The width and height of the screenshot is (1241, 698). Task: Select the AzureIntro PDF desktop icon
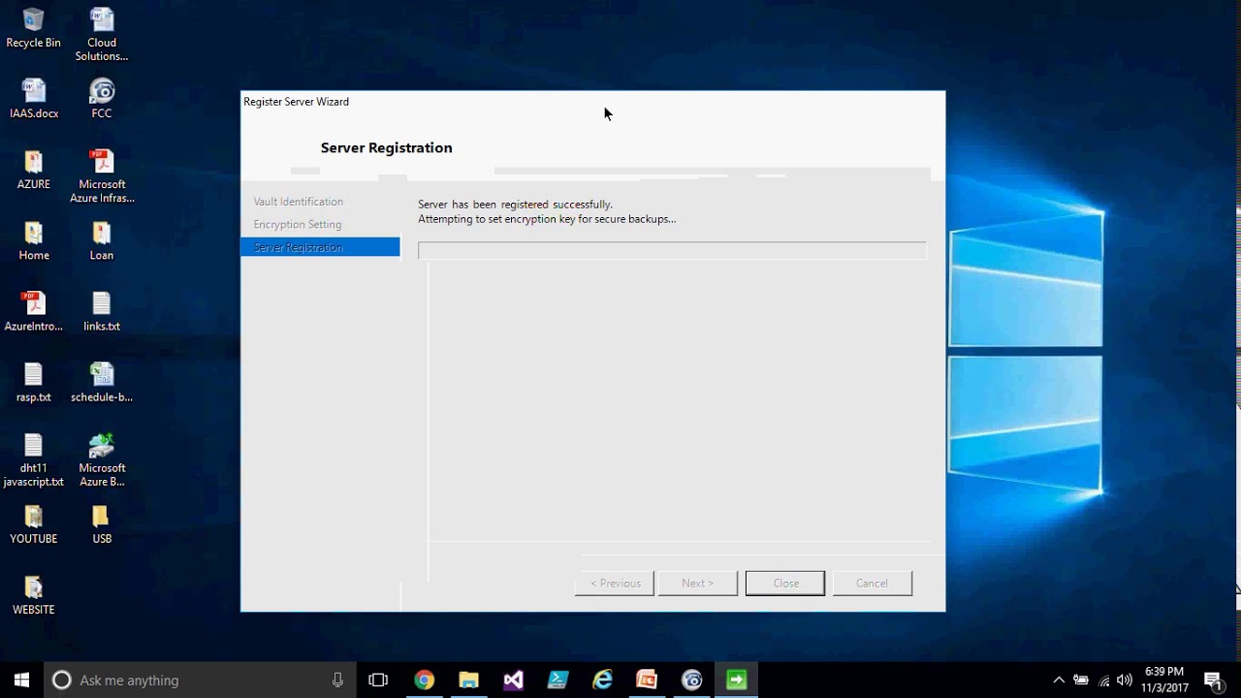point(34,310)
